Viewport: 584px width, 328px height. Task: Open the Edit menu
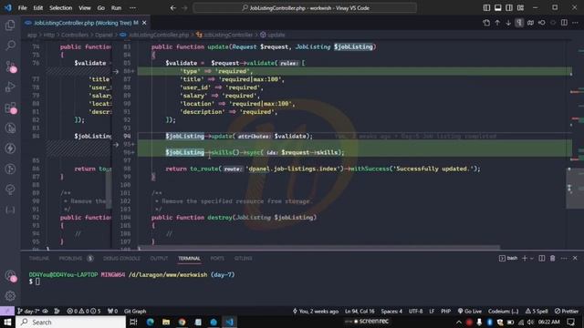tap(38, 8)
